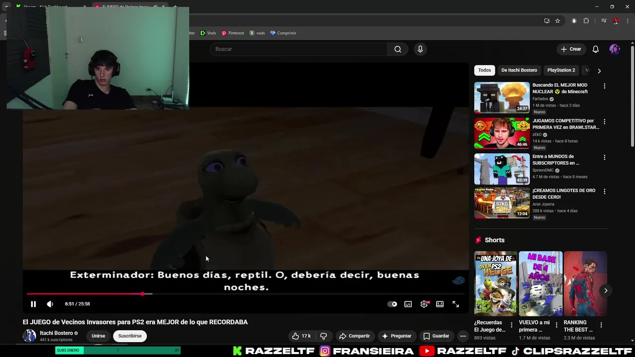The width and height of the screenshot is (635, 357).
Task: Open more actions three-dots under video
Action: click(x=463, y=336)
